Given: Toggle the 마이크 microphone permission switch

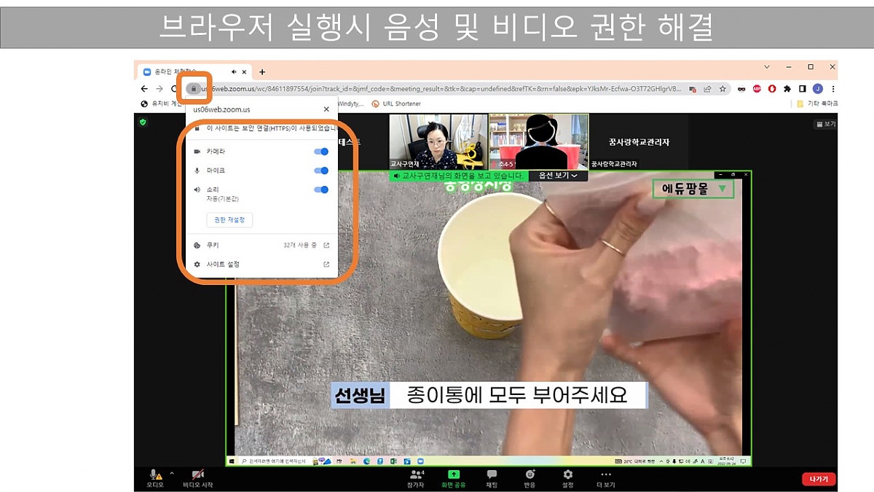Looking at the screenshot, I should point(321,171).
